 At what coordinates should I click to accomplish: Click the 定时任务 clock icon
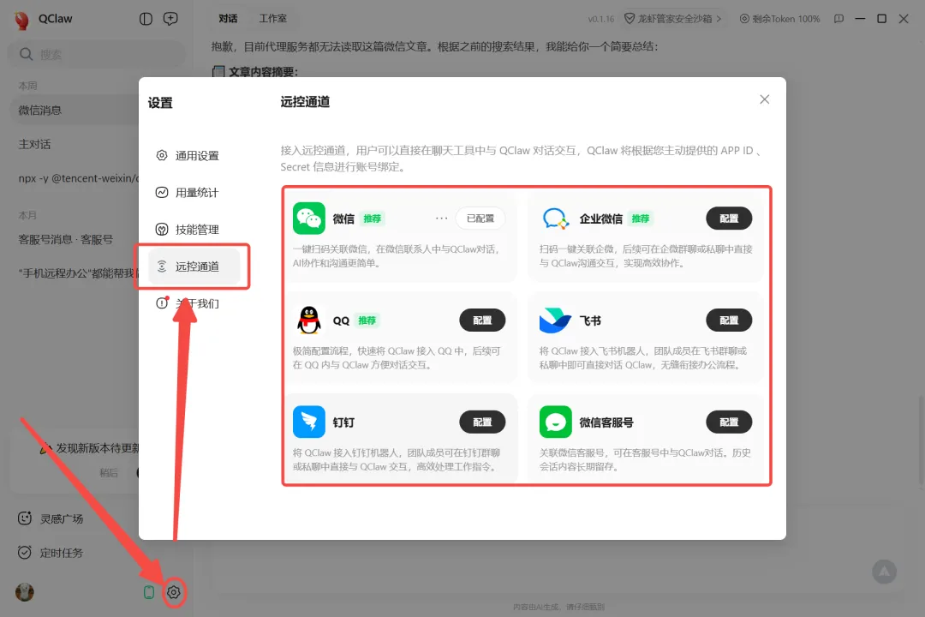point(25,553)
